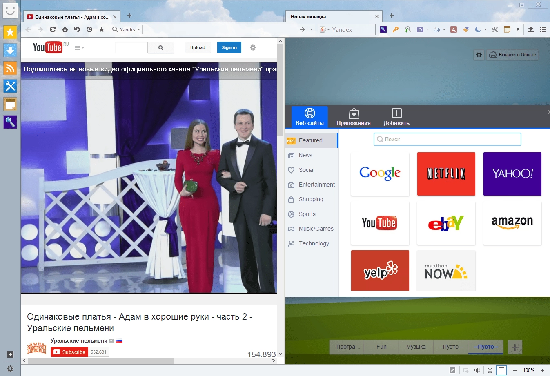The width and height of the screenshot is (550, 376).
Task: Open the download manager arrow icon
Action: [x=531, y=29]
